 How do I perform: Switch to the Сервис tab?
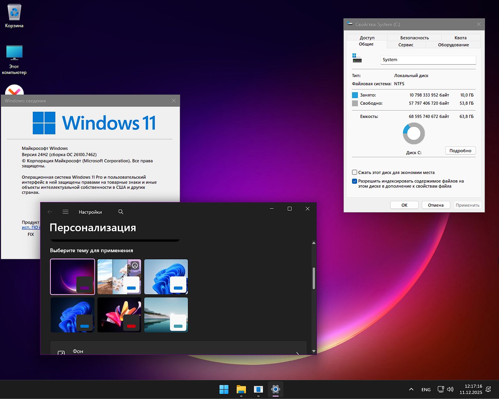406,45
